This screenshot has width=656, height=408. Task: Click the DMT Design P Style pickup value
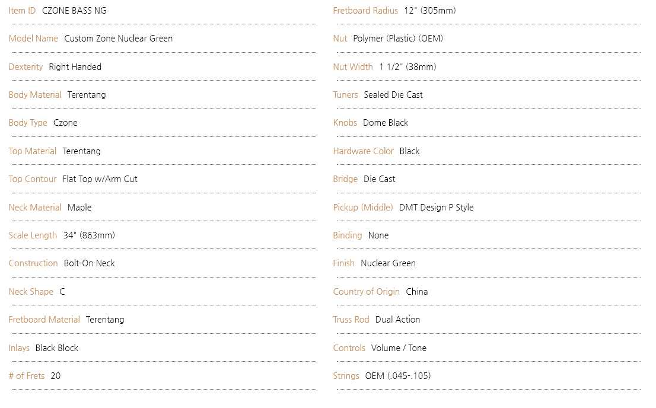tap(436, 208)
